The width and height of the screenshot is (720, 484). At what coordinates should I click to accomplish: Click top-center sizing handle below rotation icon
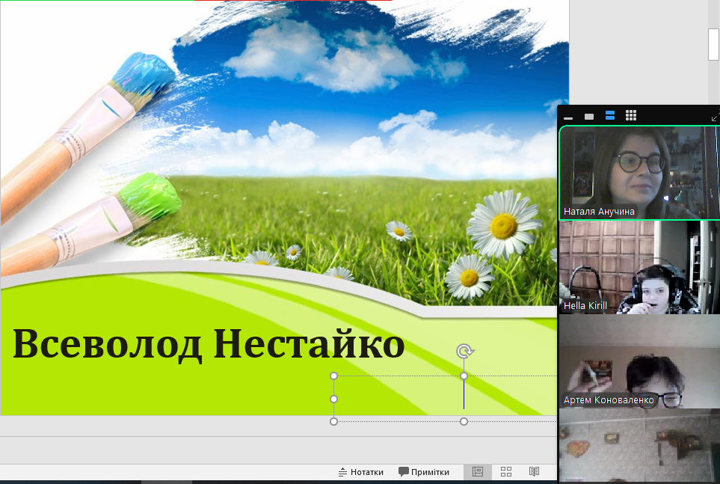point(464,376)
